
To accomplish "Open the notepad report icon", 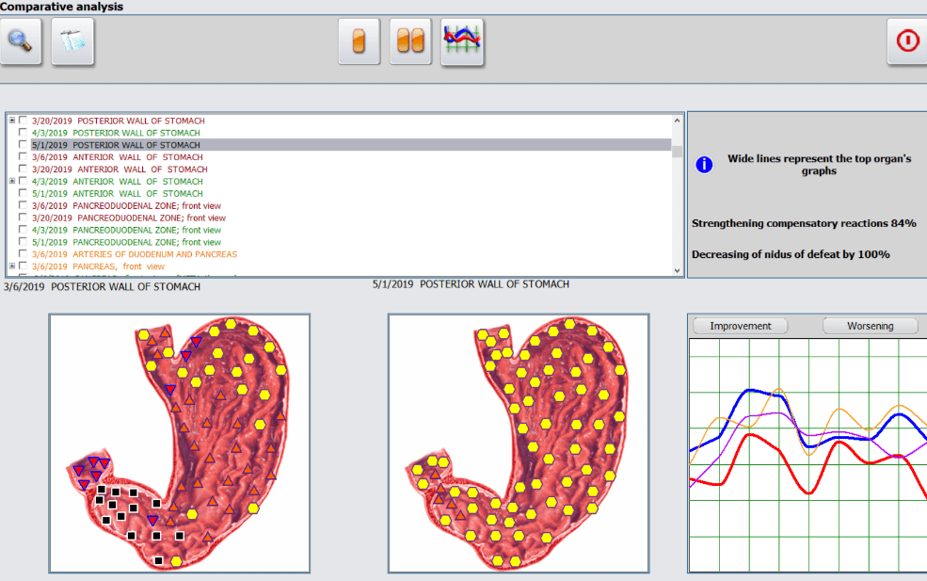I will 72,41.
